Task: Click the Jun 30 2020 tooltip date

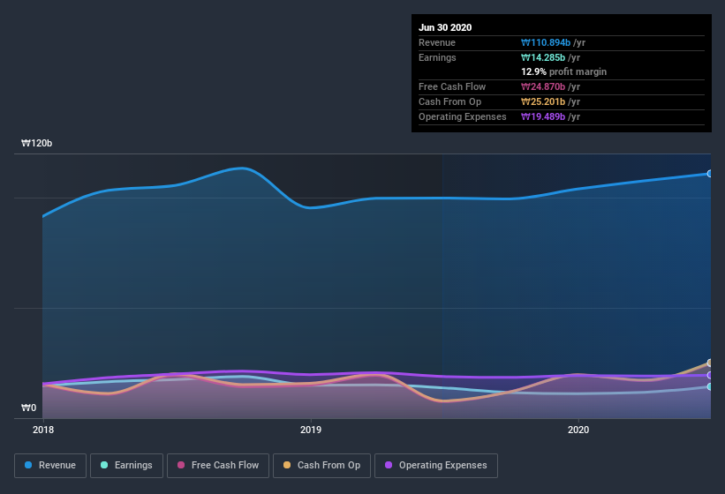Action: 445,27
